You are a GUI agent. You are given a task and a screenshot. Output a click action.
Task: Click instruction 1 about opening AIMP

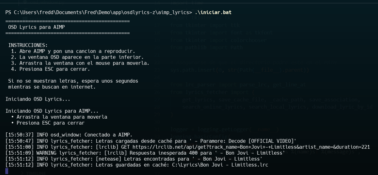[x=73, y=51]
